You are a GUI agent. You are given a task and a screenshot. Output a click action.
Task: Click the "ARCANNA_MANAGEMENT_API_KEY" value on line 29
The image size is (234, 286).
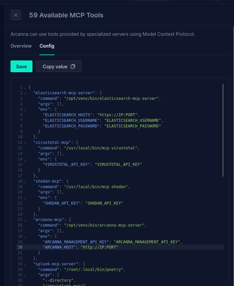tap(147, 242)
